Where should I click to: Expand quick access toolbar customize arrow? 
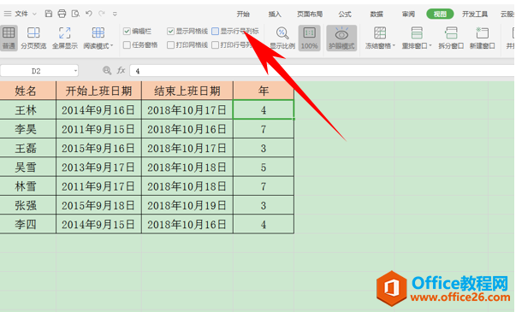tap(115, 14)
